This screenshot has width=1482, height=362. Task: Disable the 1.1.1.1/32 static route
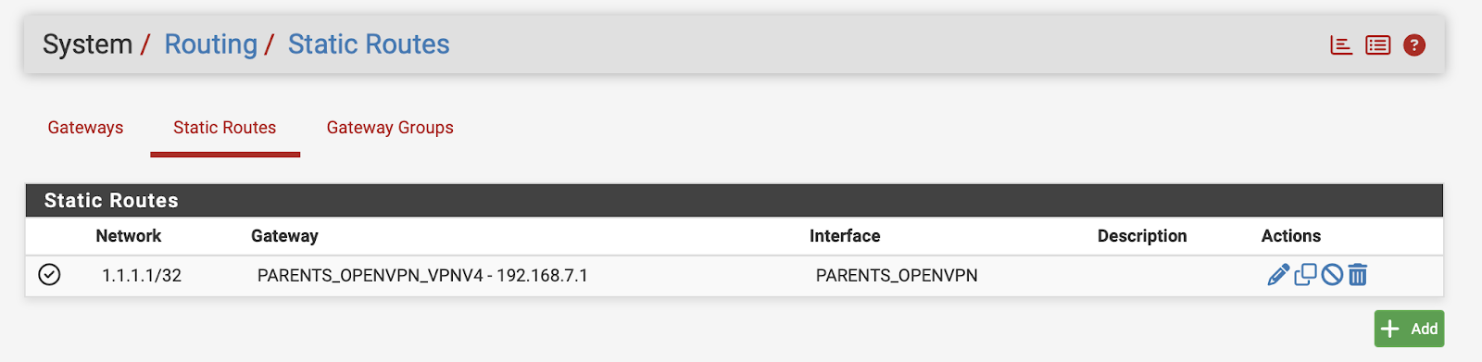[x=1332, y=275]
